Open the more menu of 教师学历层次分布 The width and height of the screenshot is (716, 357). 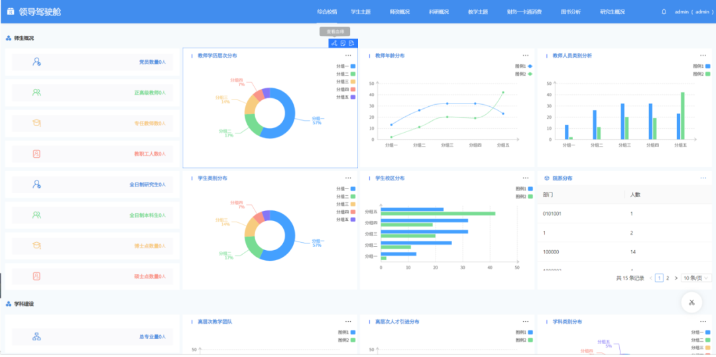(349, 55)
